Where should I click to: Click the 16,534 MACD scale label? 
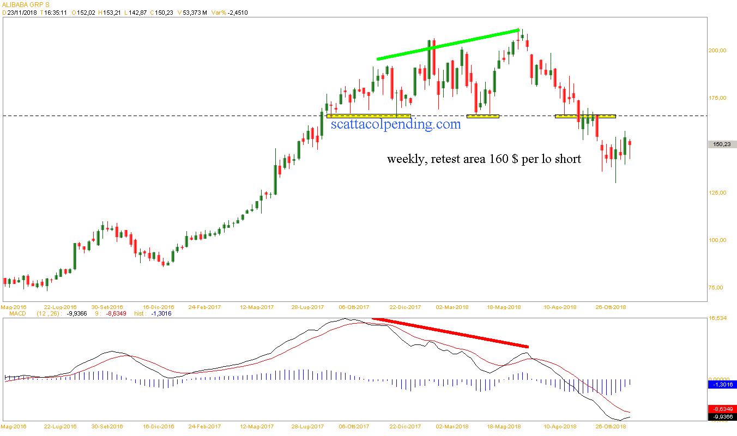(717, 318)
